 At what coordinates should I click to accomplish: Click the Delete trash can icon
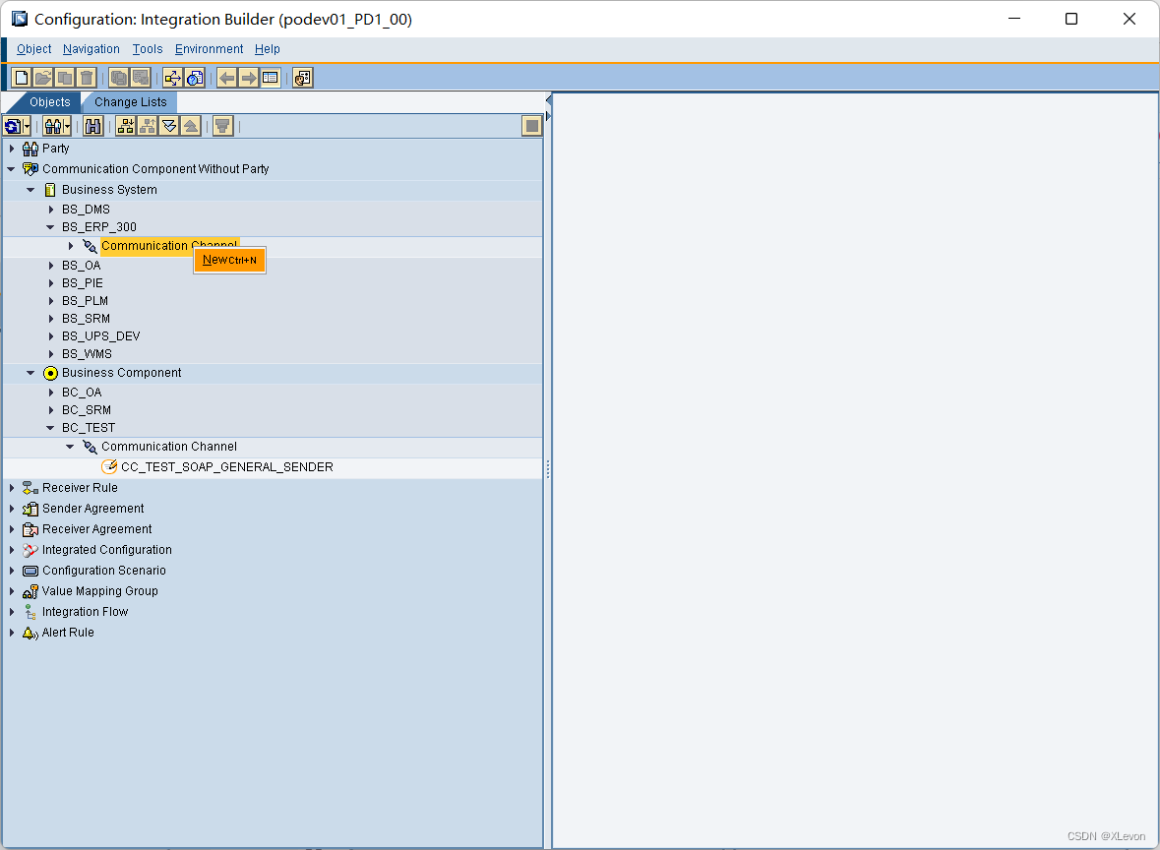pos(87,78)
